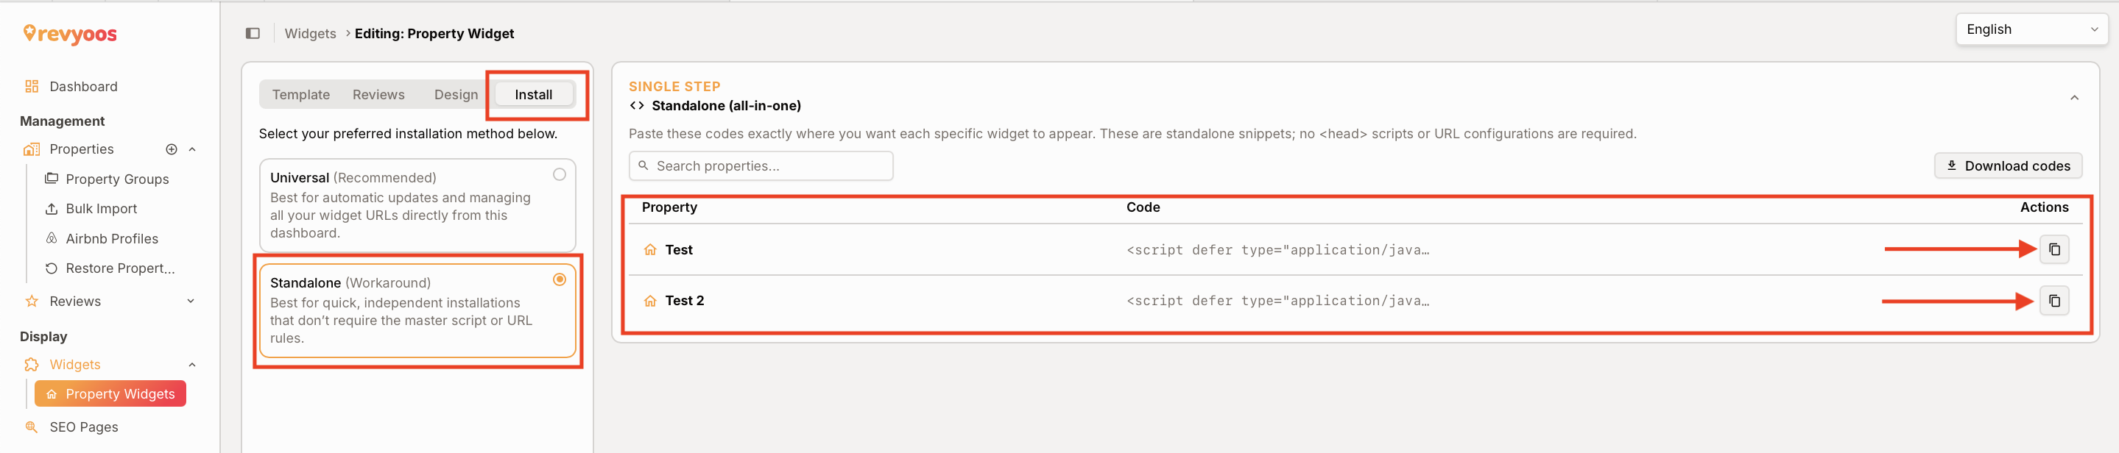Collapse the Widgets sidebar section

pos(191,365)
